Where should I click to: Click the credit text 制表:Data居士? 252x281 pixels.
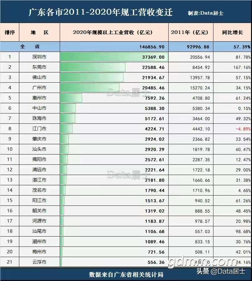tap(206, 13)
